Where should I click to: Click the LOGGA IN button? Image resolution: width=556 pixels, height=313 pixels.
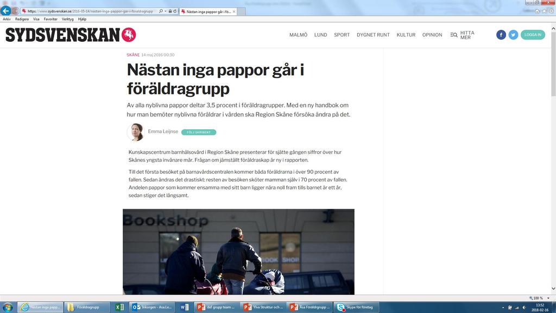(x=533, y=35)
